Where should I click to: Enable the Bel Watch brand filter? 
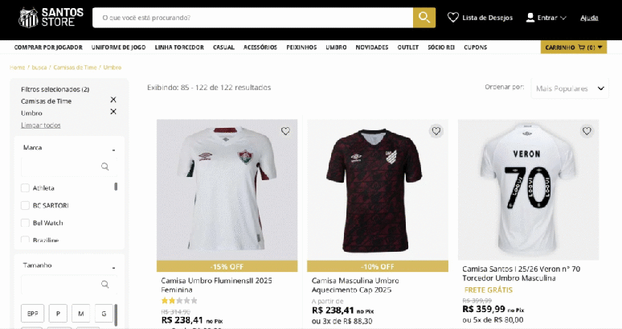tap(25, 223)
